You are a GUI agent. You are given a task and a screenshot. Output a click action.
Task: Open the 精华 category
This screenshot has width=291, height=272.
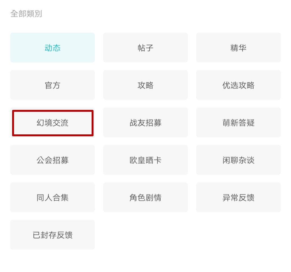(238, 48)
